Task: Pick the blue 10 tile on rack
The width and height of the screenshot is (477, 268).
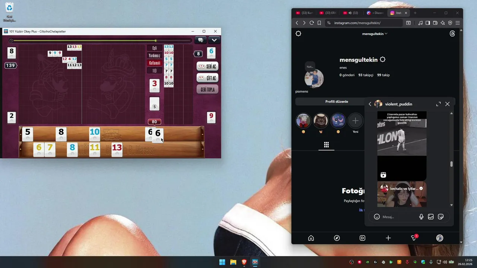Action: click(x=95, y=134)
